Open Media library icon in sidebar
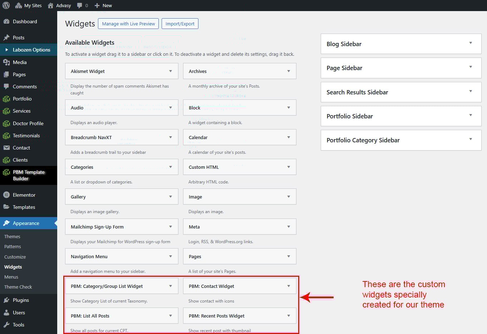This screenshot has height=334, width=487. click(6, 62)
